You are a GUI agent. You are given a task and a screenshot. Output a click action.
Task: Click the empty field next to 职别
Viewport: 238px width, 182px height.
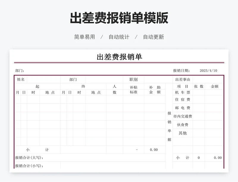[159, 79]
